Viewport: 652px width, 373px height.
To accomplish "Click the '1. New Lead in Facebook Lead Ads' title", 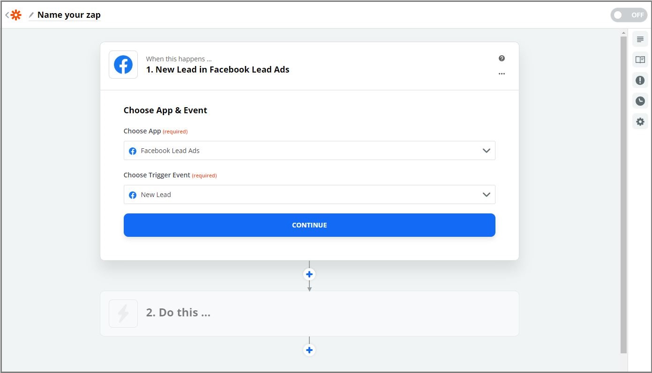I will click(x=217, y=70).
